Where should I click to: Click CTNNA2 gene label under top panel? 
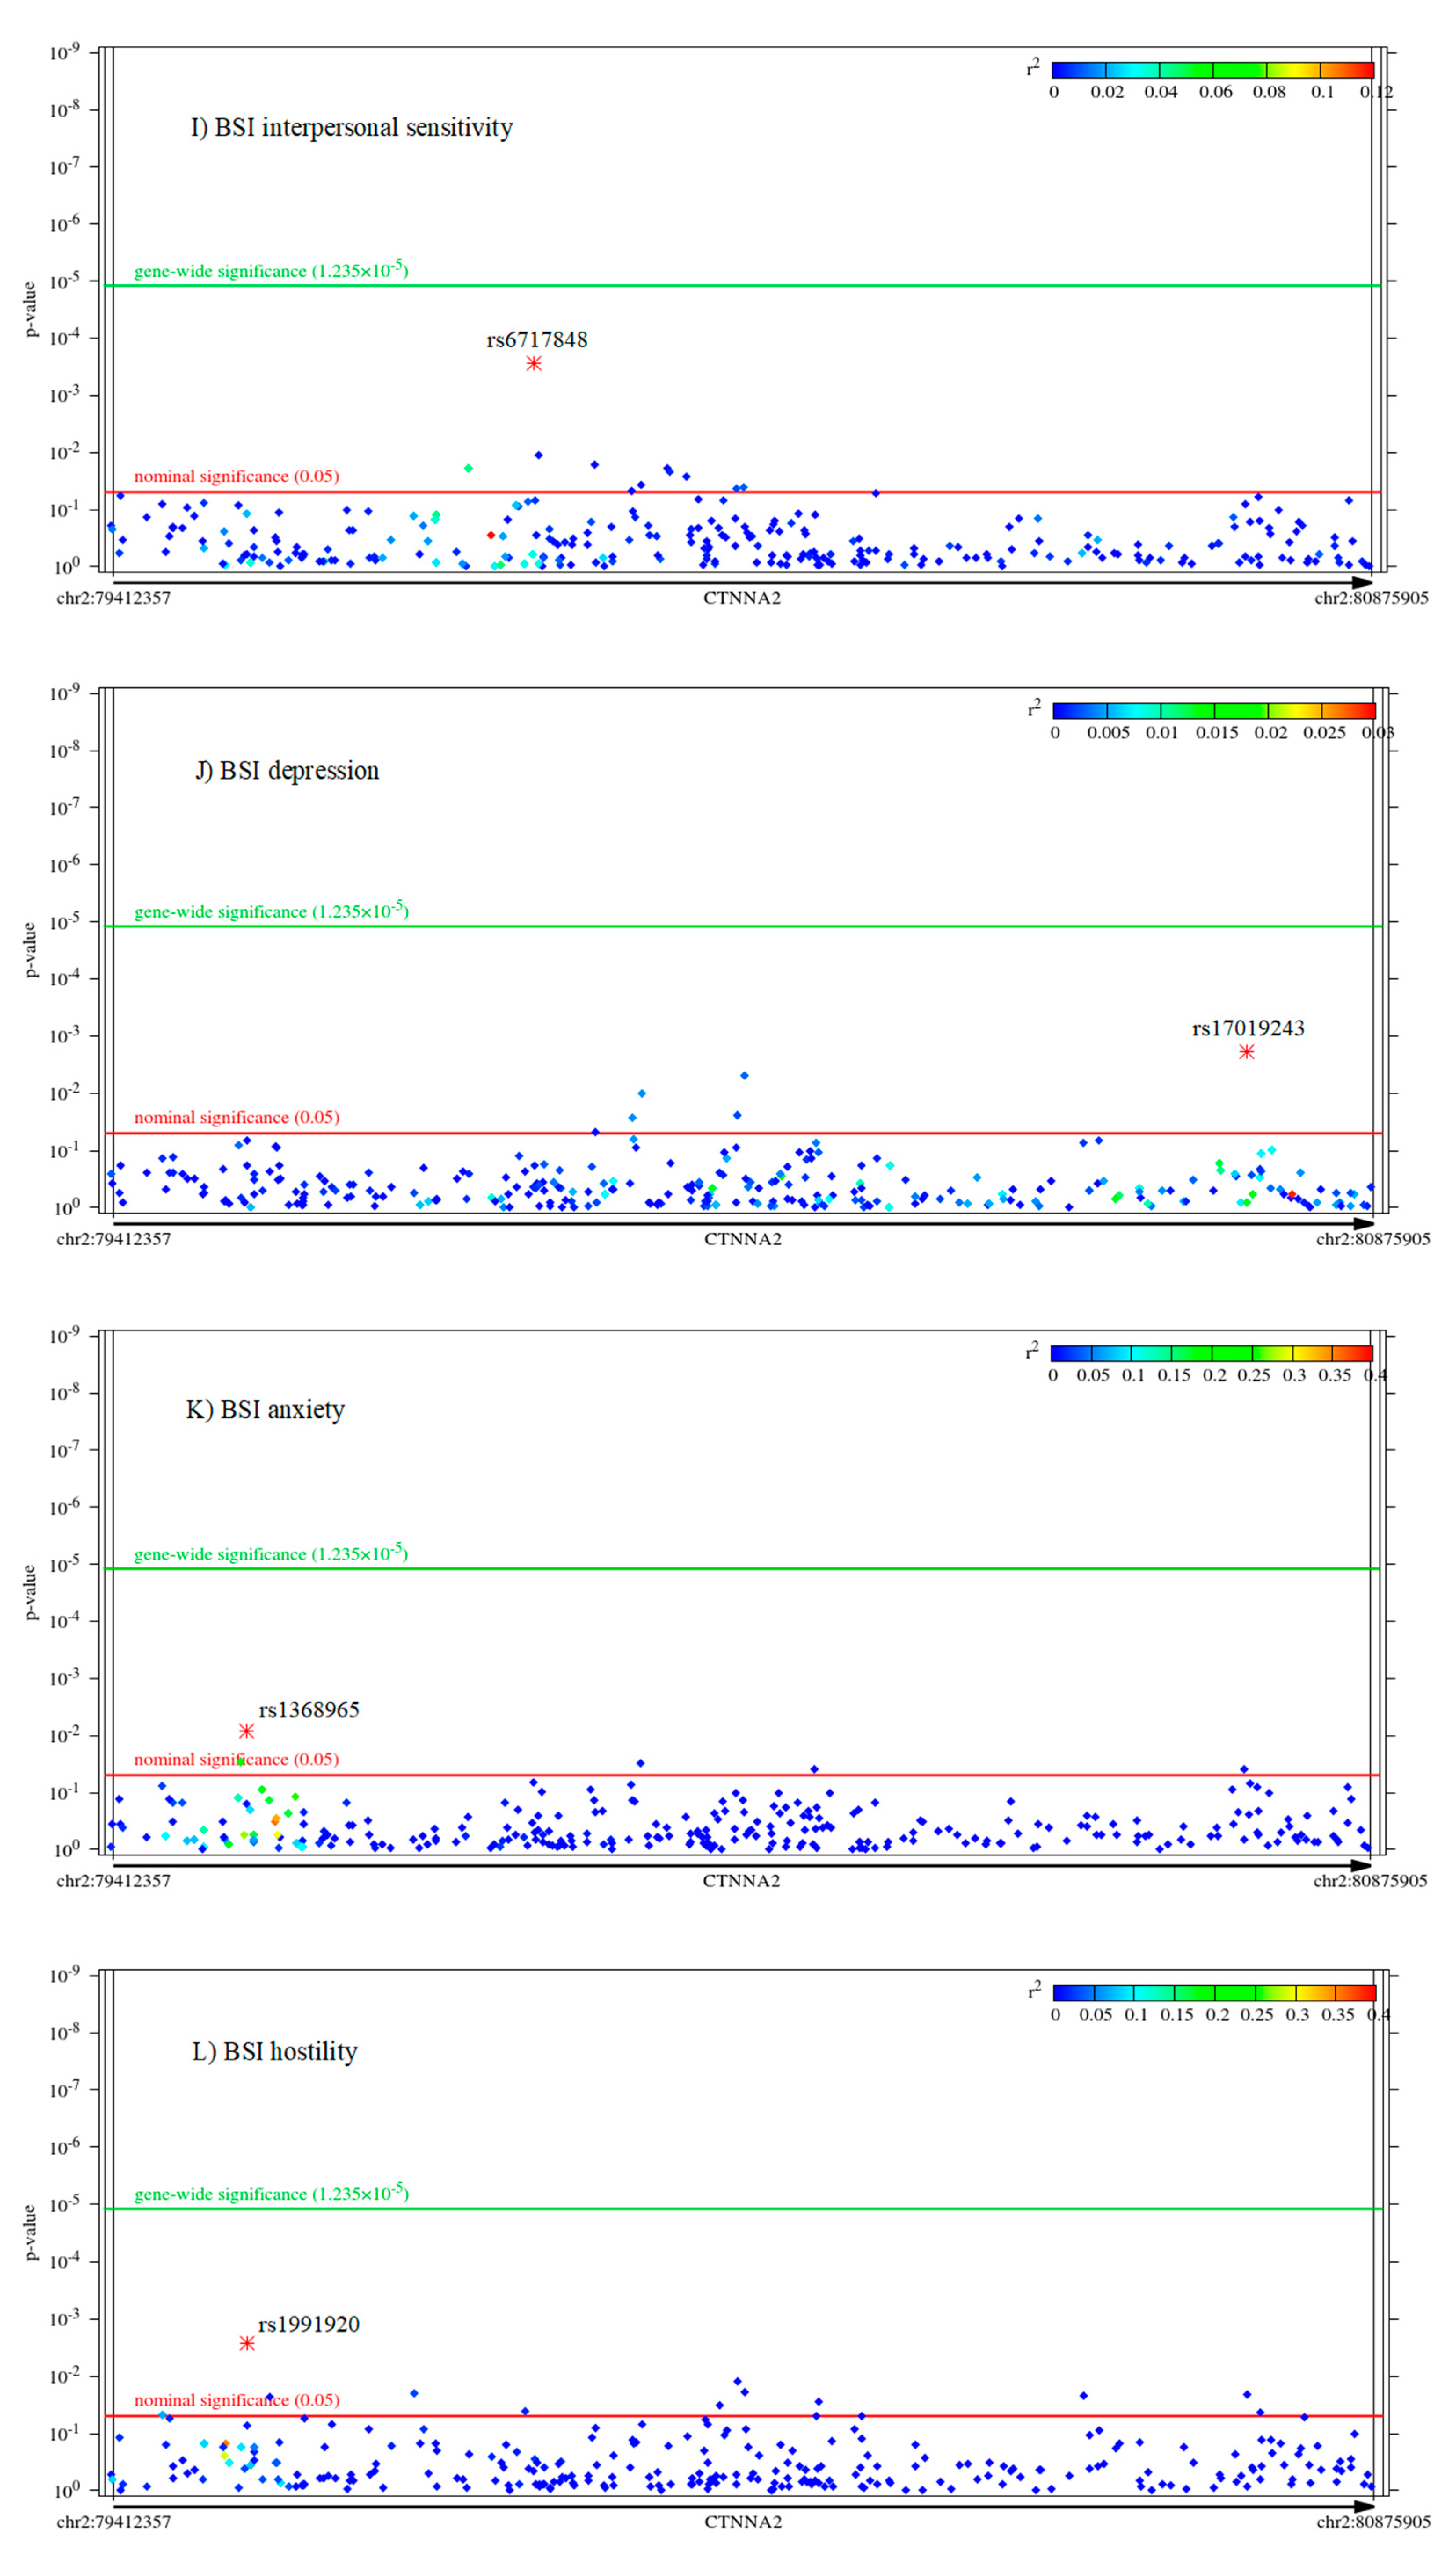pyautogui.click(x=742, y=598)
